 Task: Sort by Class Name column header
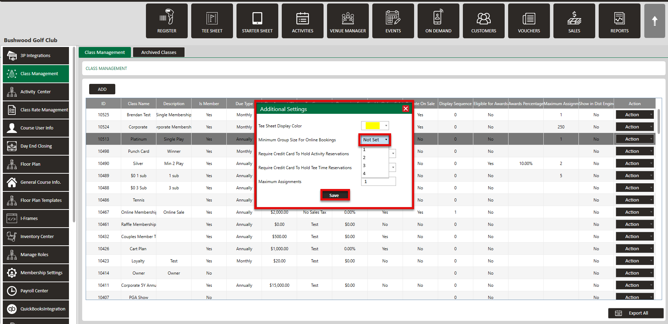click(139, 104)
